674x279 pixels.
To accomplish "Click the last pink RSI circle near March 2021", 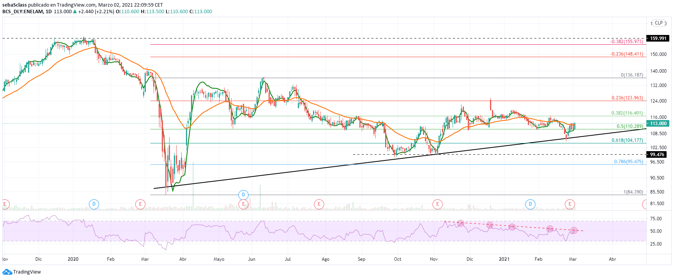I will (x=573, y=230).
